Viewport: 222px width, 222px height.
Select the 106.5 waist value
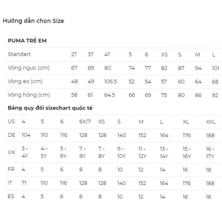110,82
